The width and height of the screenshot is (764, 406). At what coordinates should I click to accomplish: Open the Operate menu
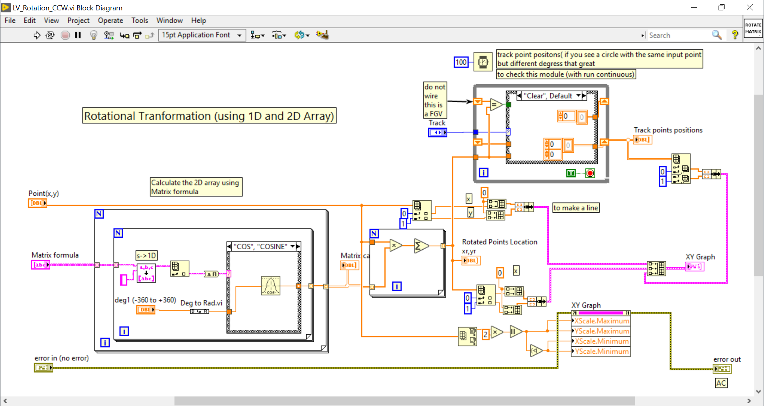click(x=110, y=20)
